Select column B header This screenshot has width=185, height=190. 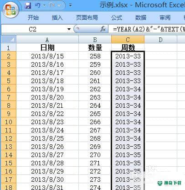pos(95,40)
